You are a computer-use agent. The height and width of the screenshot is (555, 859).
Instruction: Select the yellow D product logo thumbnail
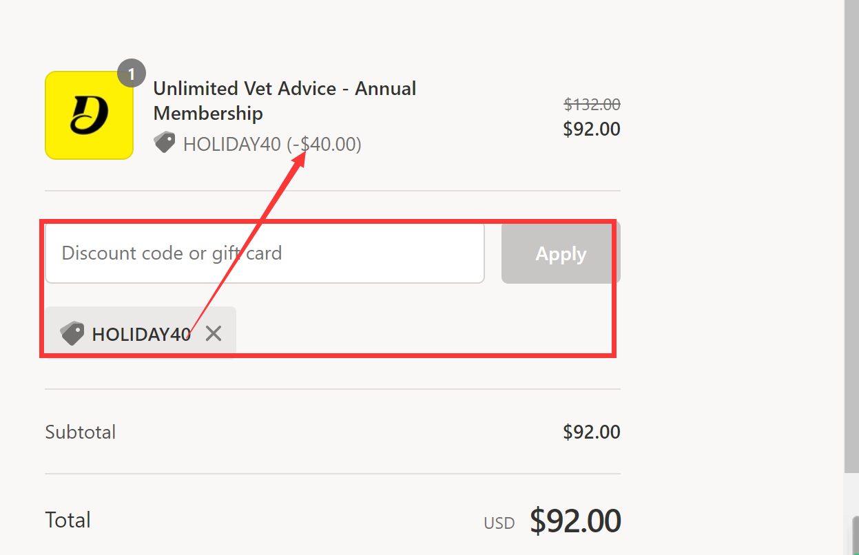pos(89,115)
